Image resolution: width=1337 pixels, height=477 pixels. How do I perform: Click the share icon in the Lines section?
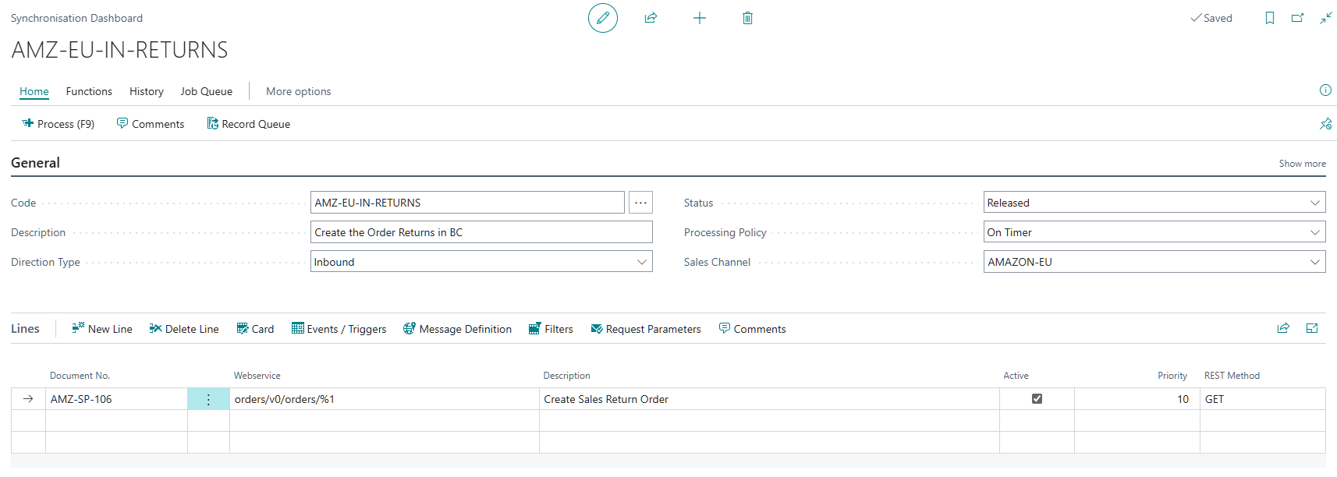(x=1283, y=328)
